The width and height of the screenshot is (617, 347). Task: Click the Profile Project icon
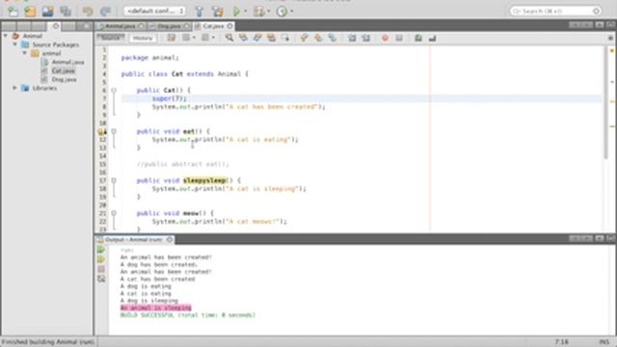click(x=282, y=11)
